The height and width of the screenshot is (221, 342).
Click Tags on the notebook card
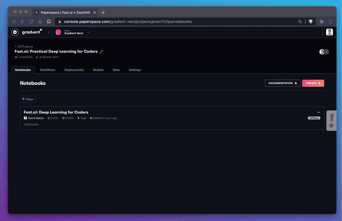click(82, 118)
